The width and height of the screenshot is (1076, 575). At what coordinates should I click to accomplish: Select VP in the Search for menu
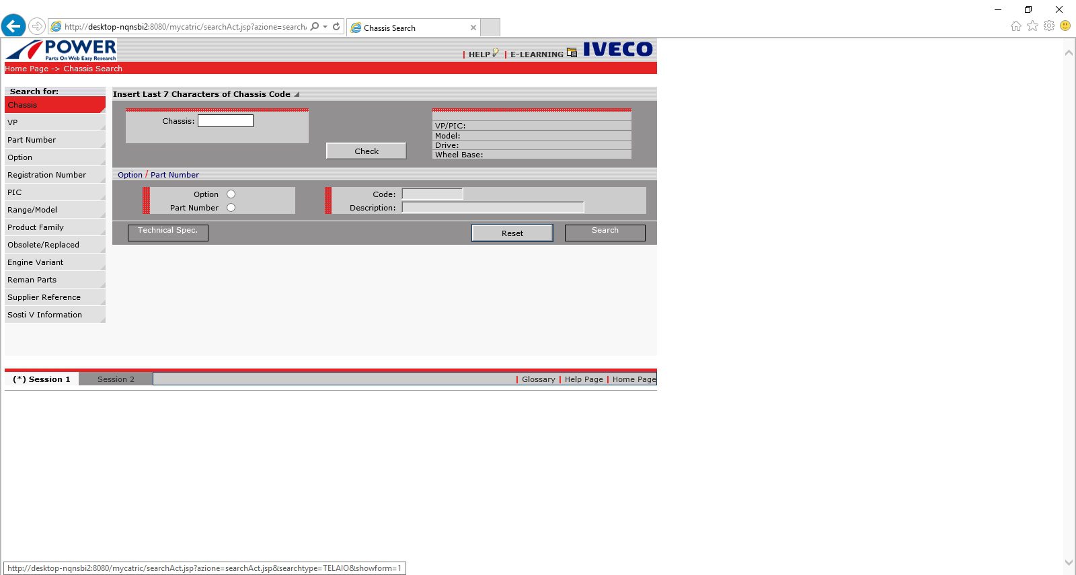[55, 122]
